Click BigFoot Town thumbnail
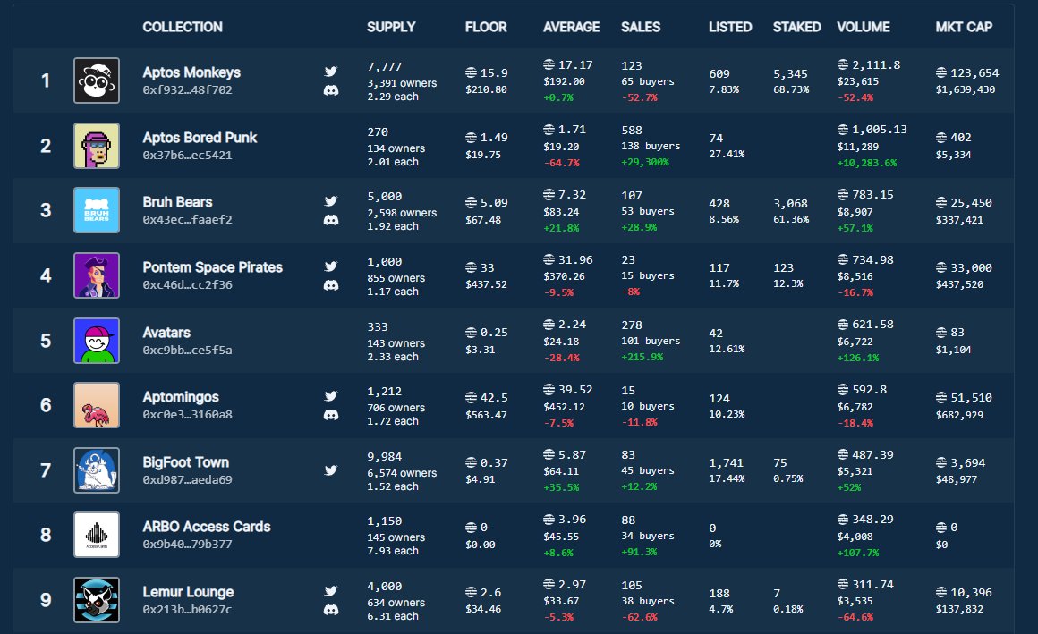The height and width of the screenshot is (634, 1038). point(97,469)
